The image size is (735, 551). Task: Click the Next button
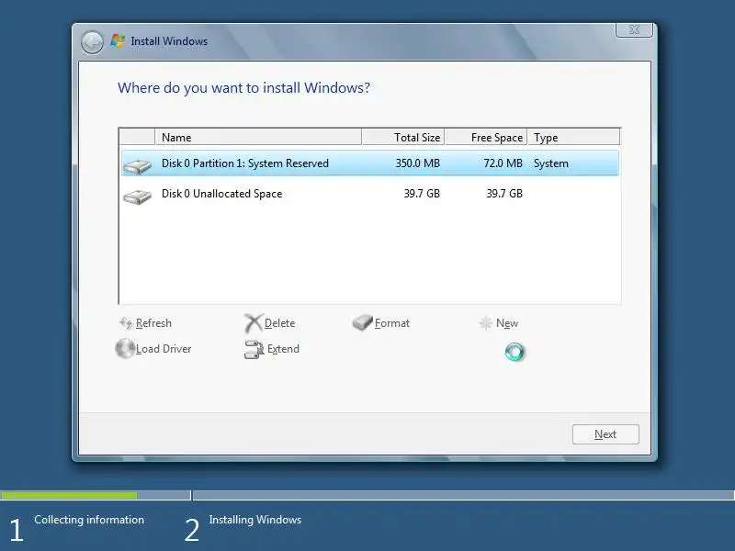click(x=605, y=434)
